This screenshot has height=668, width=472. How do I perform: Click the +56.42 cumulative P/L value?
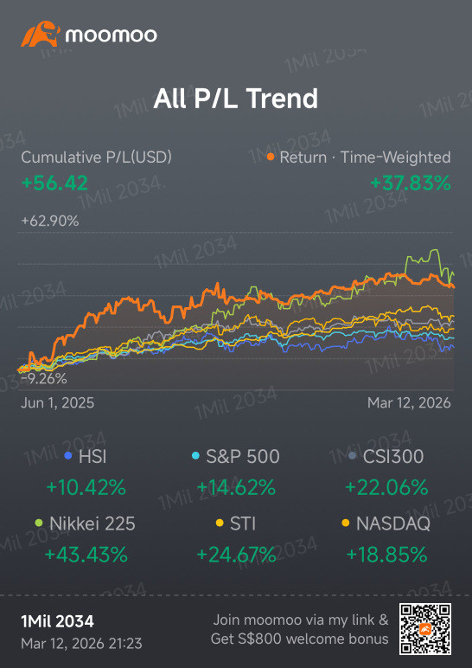pos(54,183)
